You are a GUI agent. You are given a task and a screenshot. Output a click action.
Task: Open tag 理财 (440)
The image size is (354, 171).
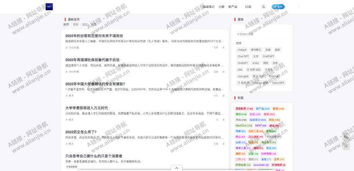[x=241, y=114]
